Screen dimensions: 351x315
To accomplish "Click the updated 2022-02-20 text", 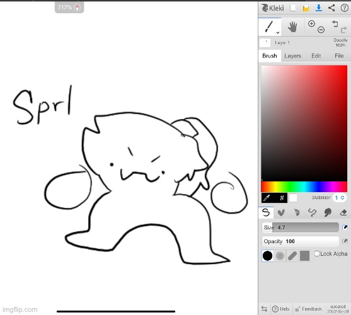I will 338,309.
